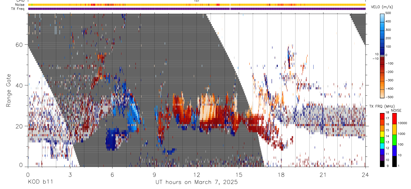Click the 40 tick on the Range Gate axis
411x189 pixels.
(19, 85)
